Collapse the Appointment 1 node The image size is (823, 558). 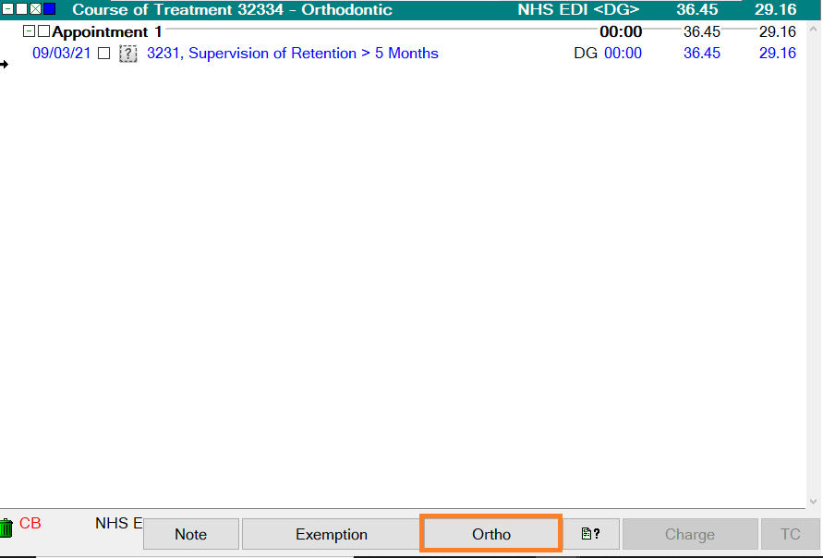[29, 31]
